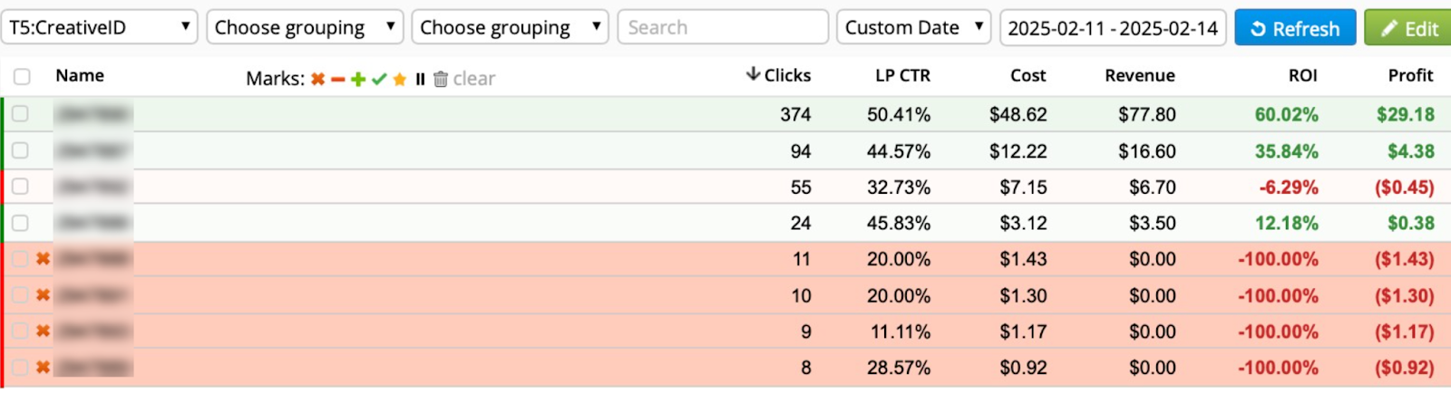Image resolution: width=1451 pixels, height=394 pixels.
Task: Click the trash icon to clear marks
Action: point(441,80)
